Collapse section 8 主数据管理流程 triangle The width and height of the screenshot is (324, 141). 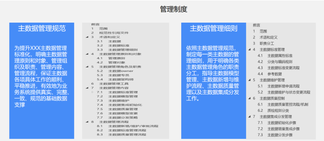87,122
